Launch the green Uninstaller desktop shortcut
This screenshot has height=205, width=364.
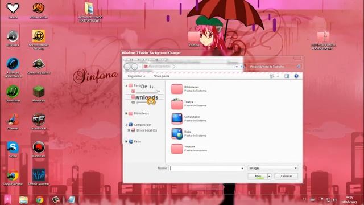point(13,93)
